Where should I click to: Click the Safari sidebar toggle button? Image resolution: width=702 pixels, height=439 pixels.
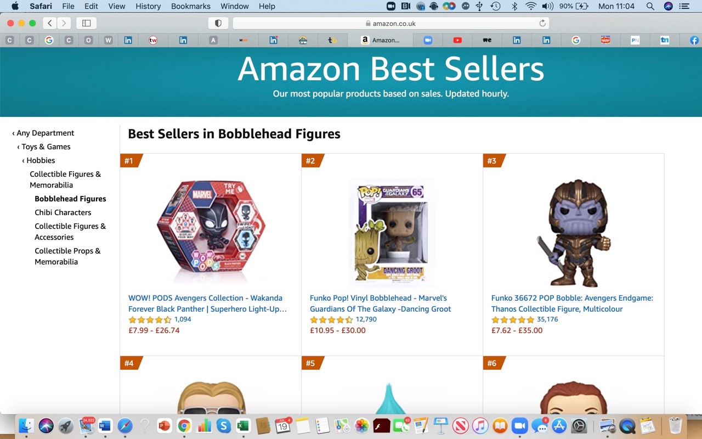(x=86, y=23)
